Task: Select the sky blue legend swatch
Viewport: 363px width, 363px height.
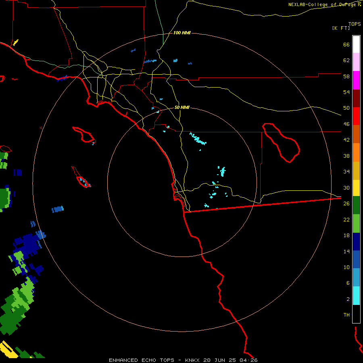Action: 356,277
